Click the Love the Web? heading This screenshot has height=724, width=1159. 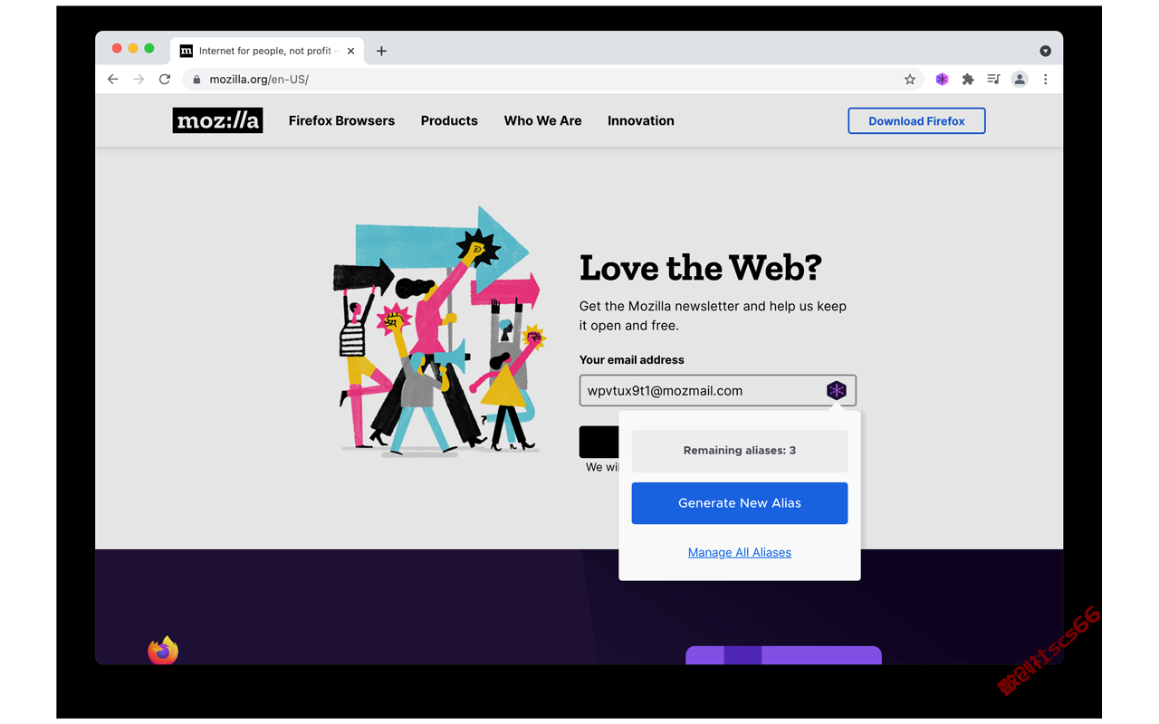701,268
